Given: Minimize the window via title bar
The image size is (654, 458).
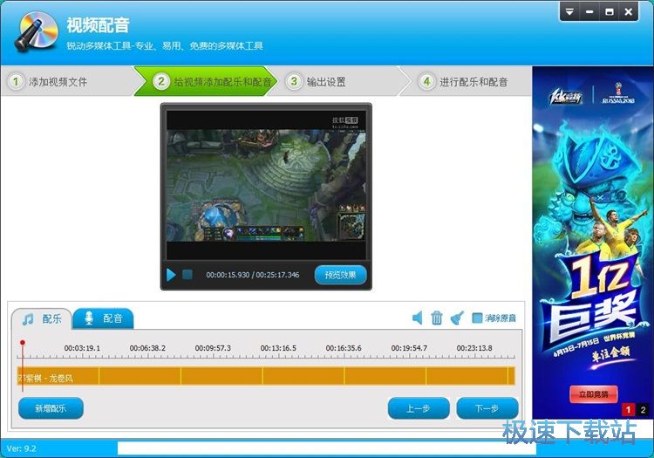Looking at the screenshot, I should 589,11.
